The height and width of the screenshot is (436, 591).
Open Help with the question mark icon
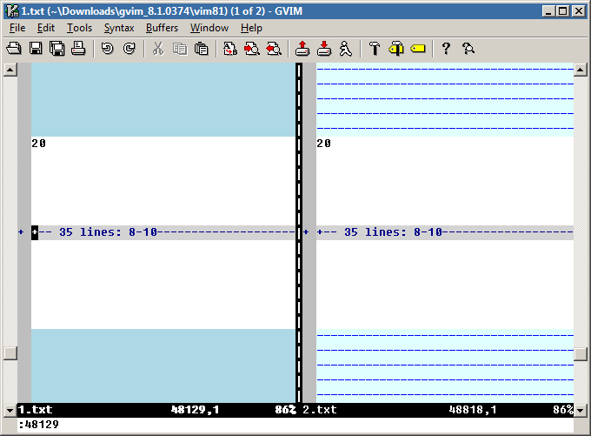coord(446,49)
